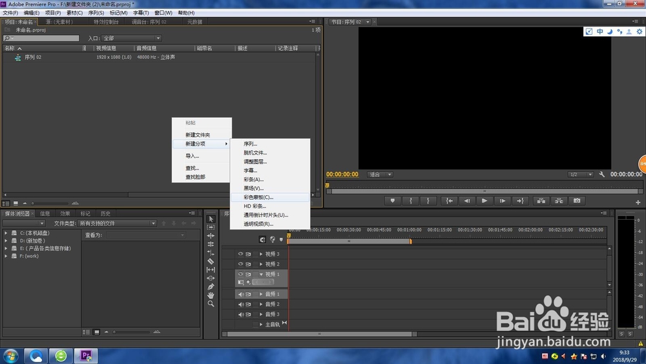Choose 彩色蒙板(C)... from submenu
The height and width of the screenshot is (364, 646).
(x=269, y=197)
